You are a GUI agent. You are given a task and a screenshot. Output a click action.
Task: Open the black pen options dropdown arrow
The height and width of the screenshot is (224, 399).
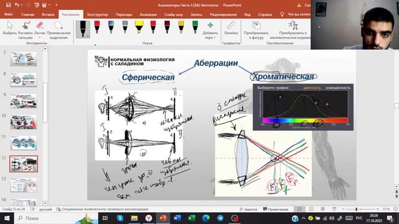[87, 36]
